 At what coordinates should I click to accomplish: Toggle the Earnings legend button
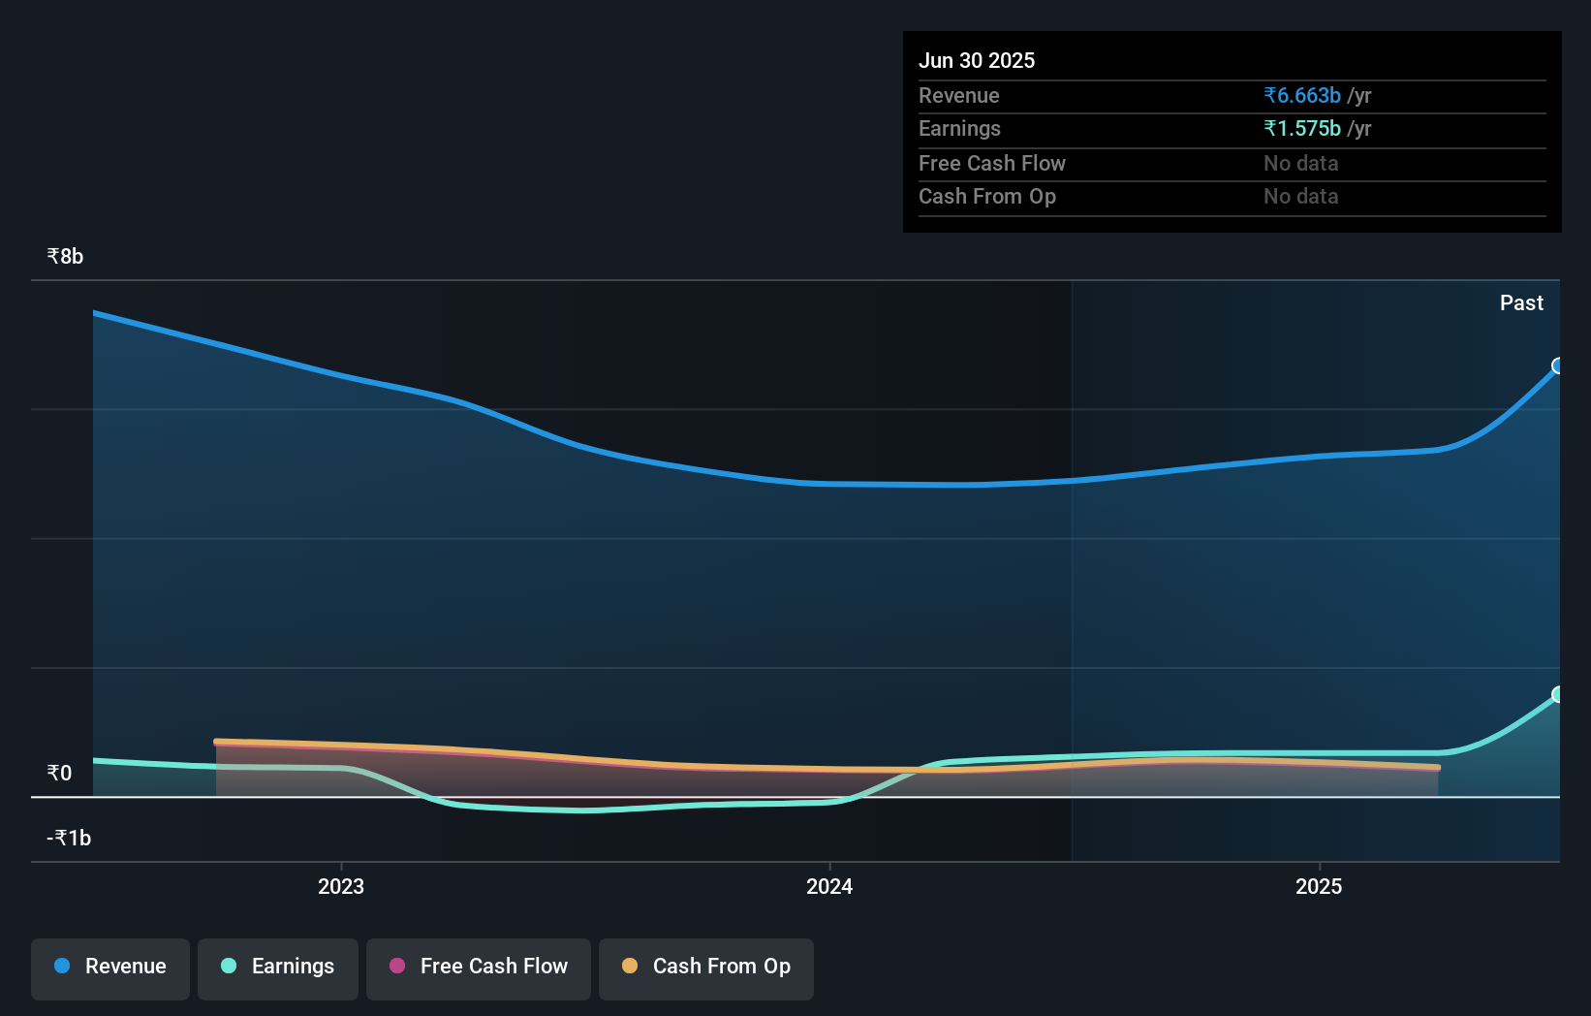[x=278, y=968]
